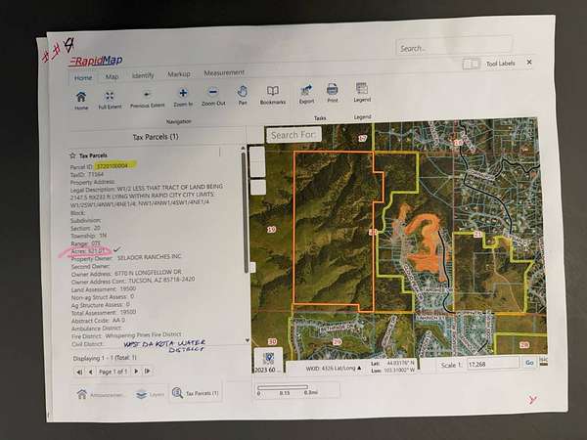Viewport: 587px width, 440px height.
Task: Zoom map to Full Extent
Action: point(110,98)
